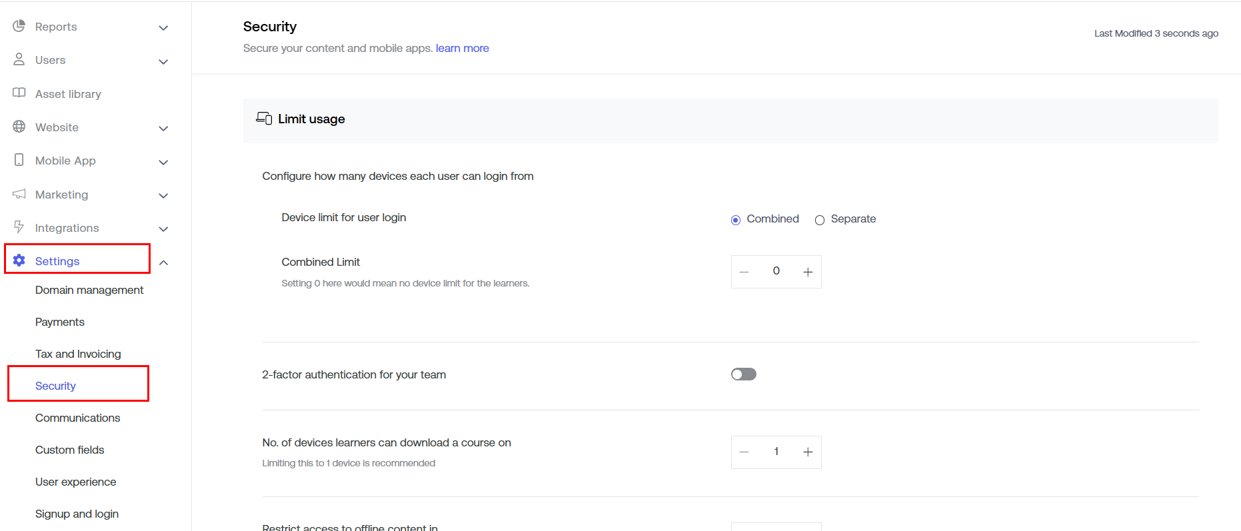Click the Users person icon

[x=19, y=59]
